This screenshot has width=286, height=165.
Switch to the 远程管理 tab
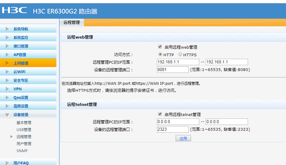[x=72, y=22]
